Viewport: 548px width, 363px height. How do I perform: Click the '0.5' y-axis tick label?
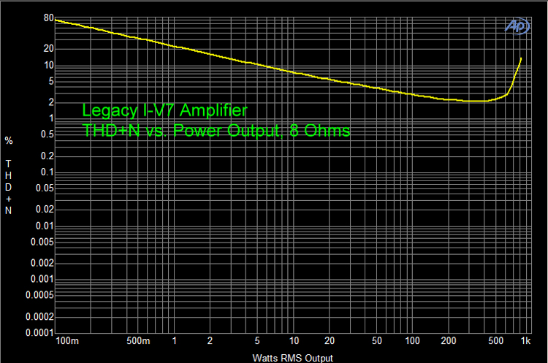(45, 134)
